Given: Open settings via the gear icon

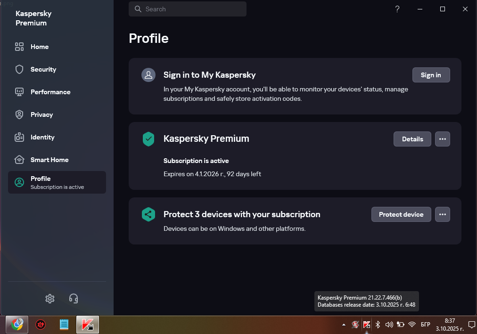Looking at the screenshot, I should point(50,298).
